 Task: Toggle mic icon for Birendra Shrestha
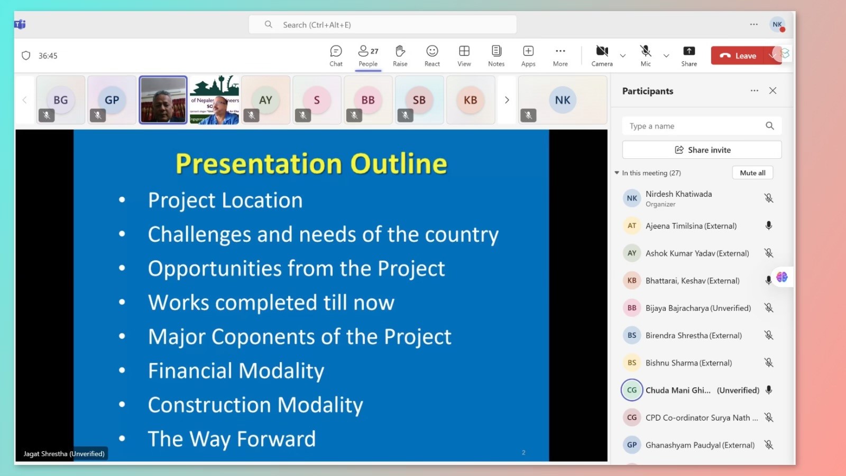769,335
